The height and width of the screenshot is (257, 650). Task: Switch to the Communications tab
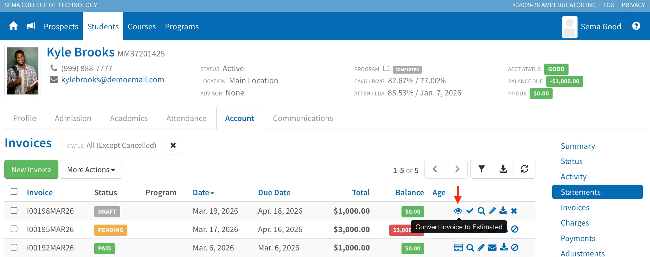click(303, 118)
